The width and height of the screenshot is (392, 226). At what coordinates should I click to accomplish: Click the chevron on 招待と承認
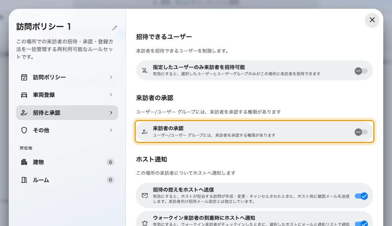click(111, 113)
